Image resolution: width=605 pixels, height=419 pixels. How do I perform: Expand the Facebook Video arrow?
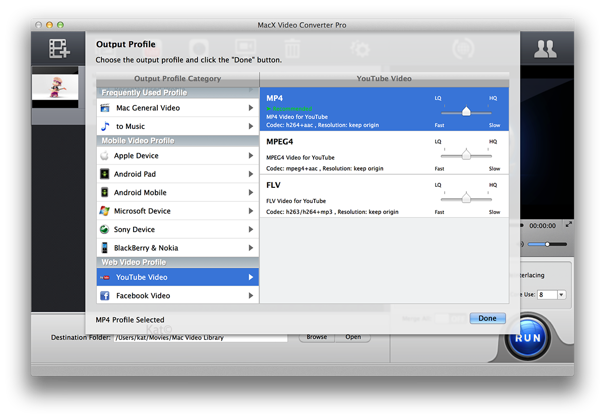[251, 296]
